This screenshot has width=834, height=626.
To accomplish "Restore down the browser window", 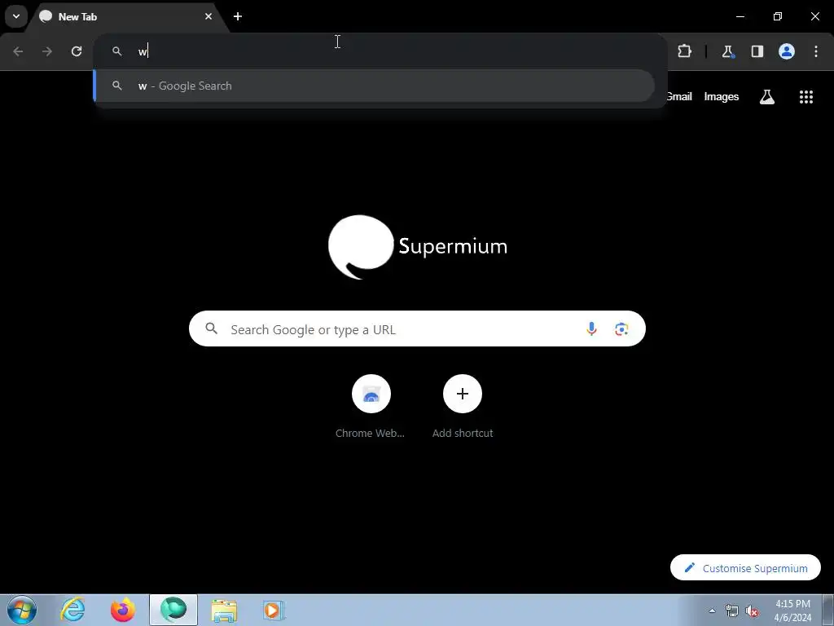I will coord(778,16).
